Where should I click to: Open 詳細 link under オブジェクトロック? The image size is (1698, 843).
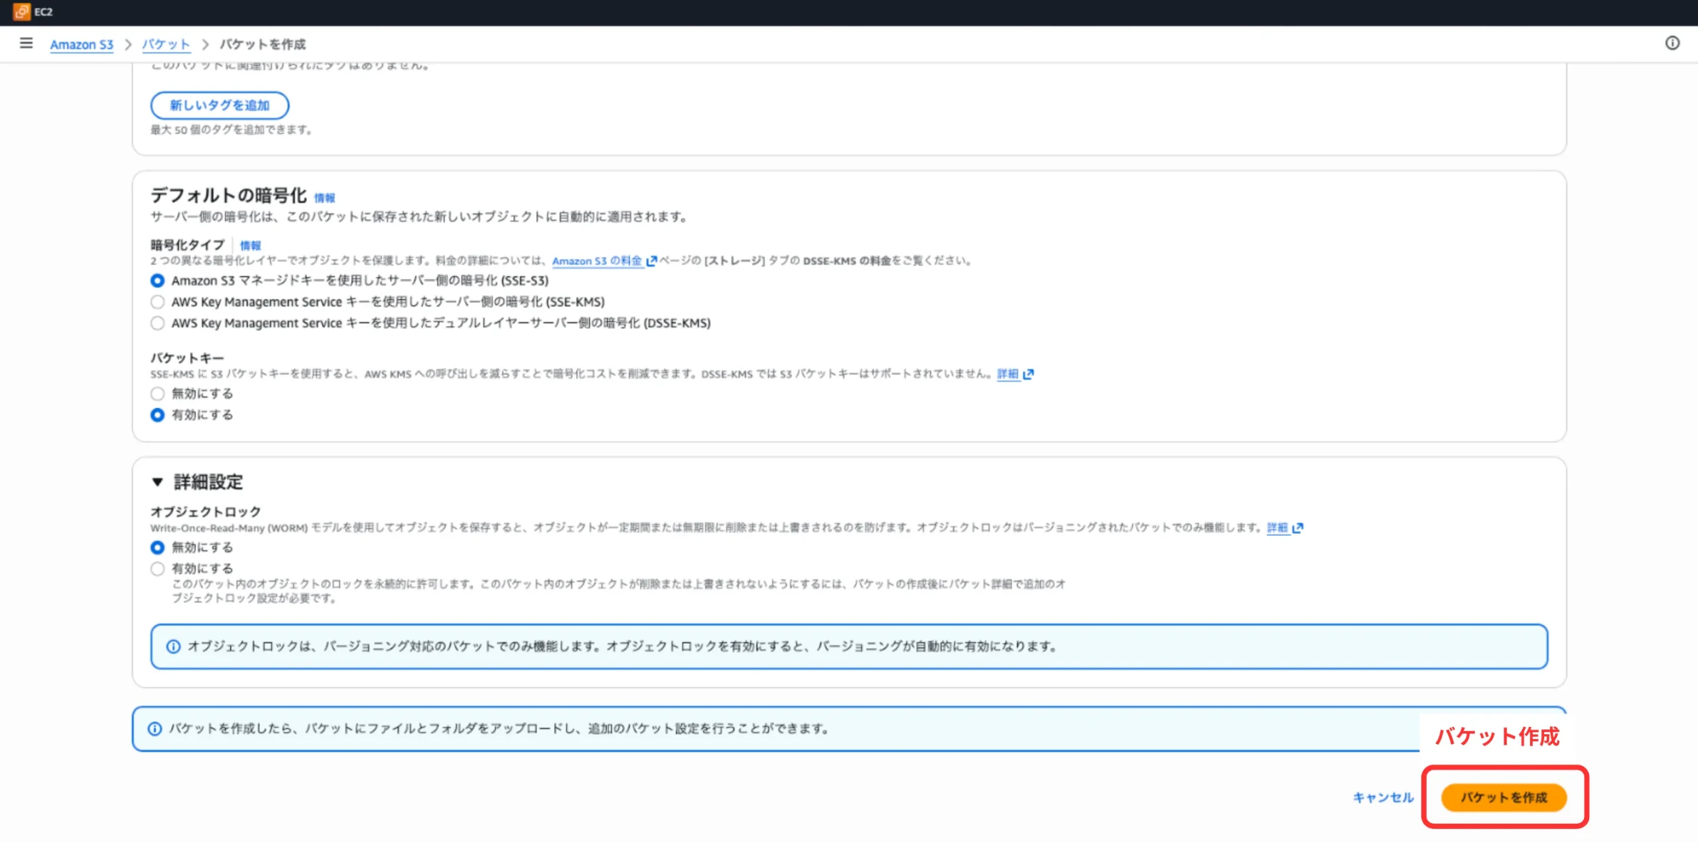1277,528
